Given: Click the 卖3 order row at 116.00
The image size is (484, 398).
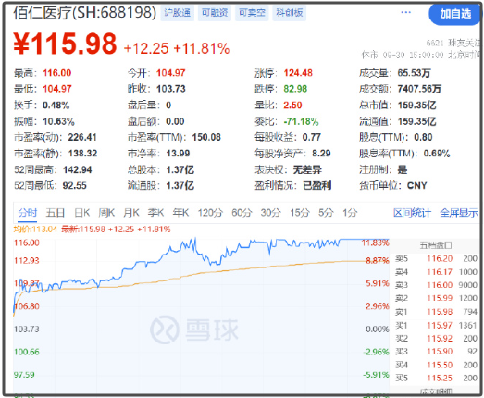Looking at the screenshot, I should (436, 285).
